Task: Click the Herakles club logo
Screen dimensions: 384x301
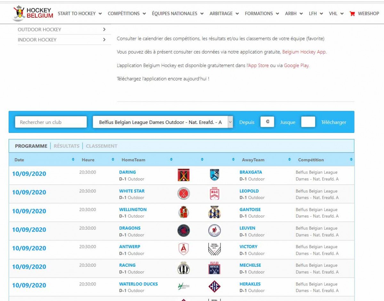Action: pos(214,286)
